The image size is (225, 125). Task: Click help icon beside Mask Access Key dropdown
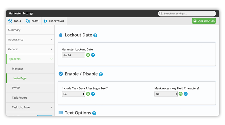(x=186, y=94)
